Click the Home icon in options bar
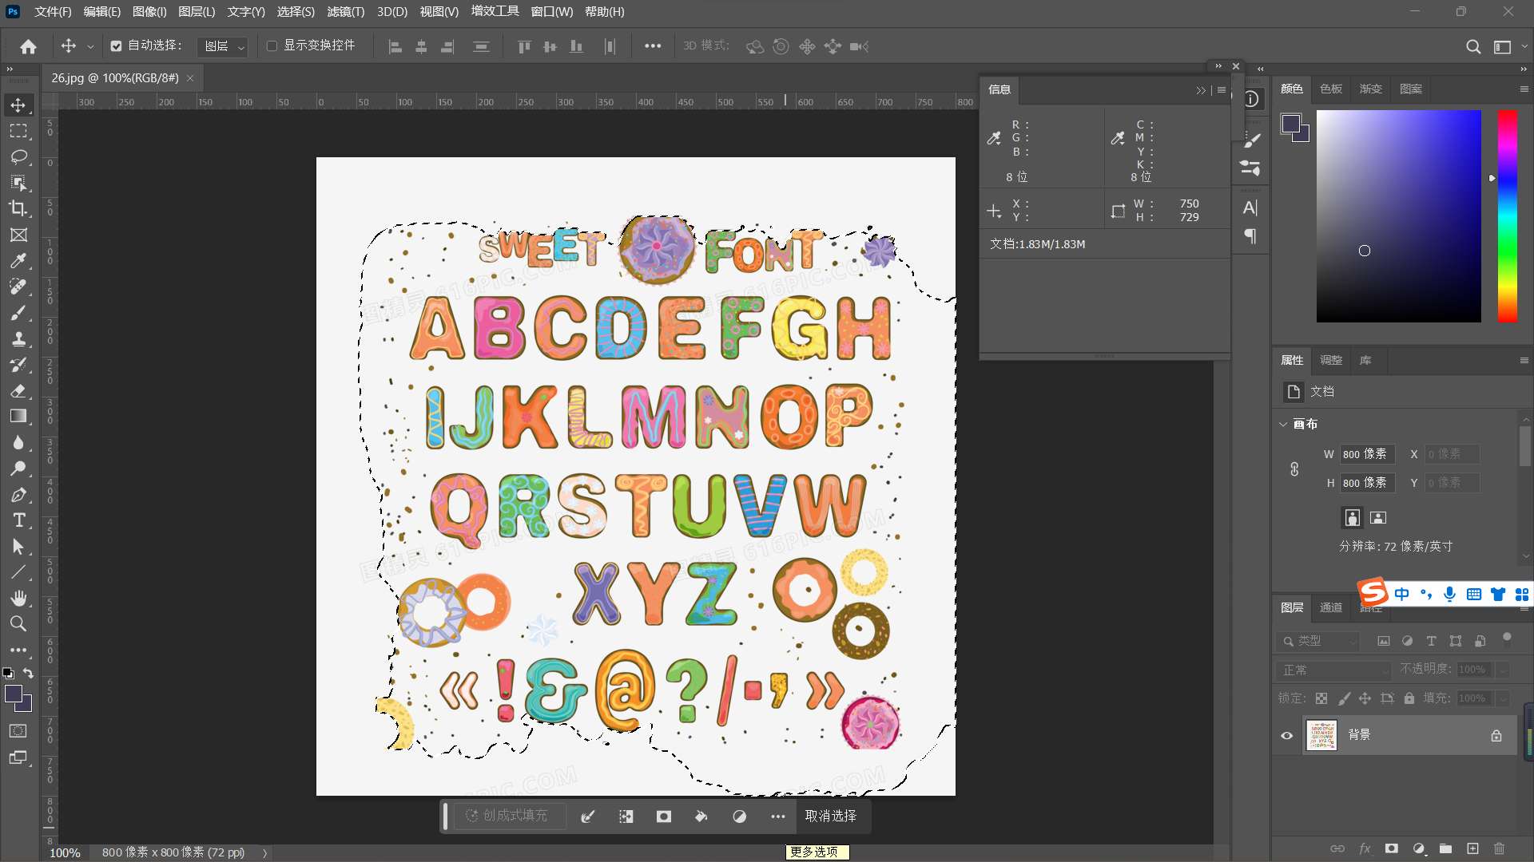This screenshot has width=1534, height=862. pyautogui.click(x=29, y=46)
